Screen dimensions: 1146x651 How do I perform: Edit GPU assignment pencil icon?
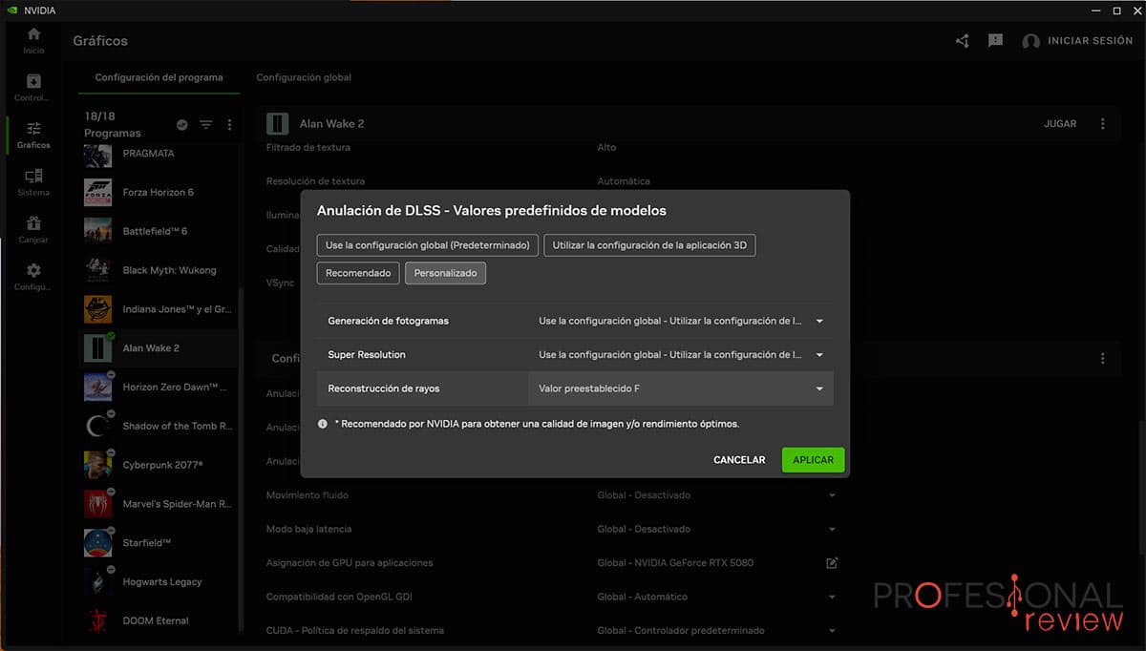click(832, 563)
